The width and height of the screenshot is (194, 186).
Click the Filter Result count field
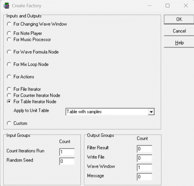coord(145,149)
